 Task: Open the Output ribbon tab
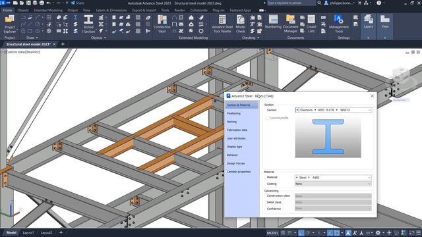pos(73,11)
